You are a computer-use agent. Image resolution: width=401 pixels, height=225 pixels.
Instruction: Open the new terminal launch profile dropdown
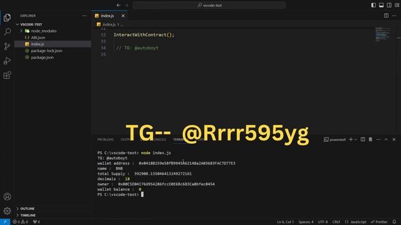click(x=356, y=139)
